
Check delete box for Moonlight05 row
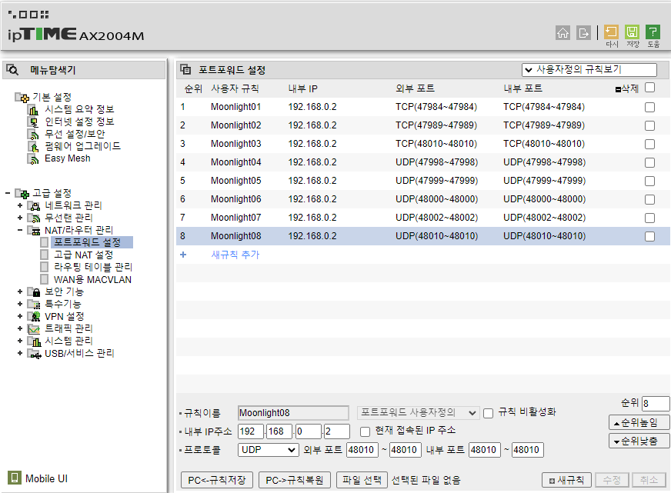point(649,181)
